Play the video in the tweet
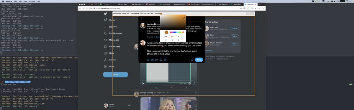 pos(143,83)
